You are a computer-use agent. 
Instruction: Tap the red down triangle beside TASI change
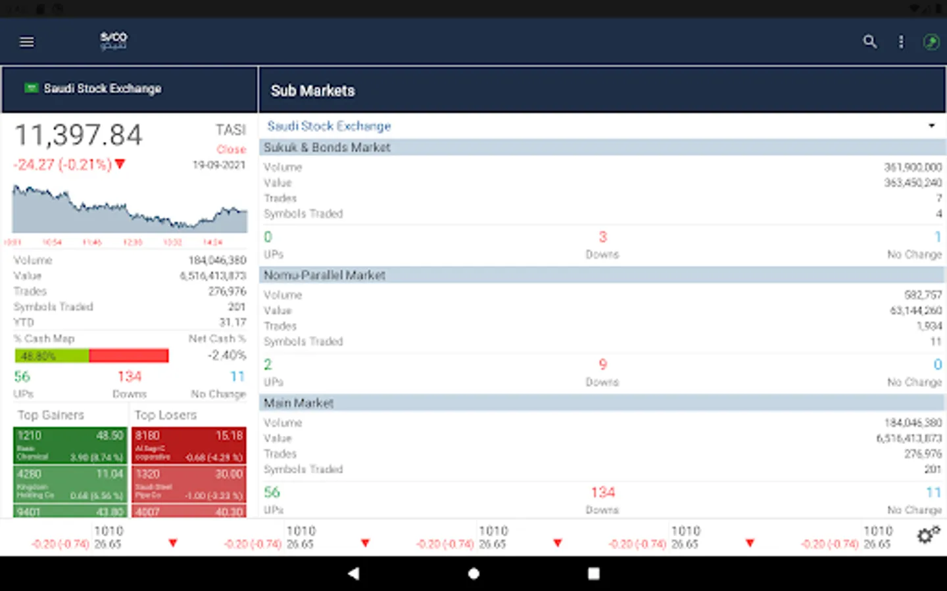click(x=120, y=164)
